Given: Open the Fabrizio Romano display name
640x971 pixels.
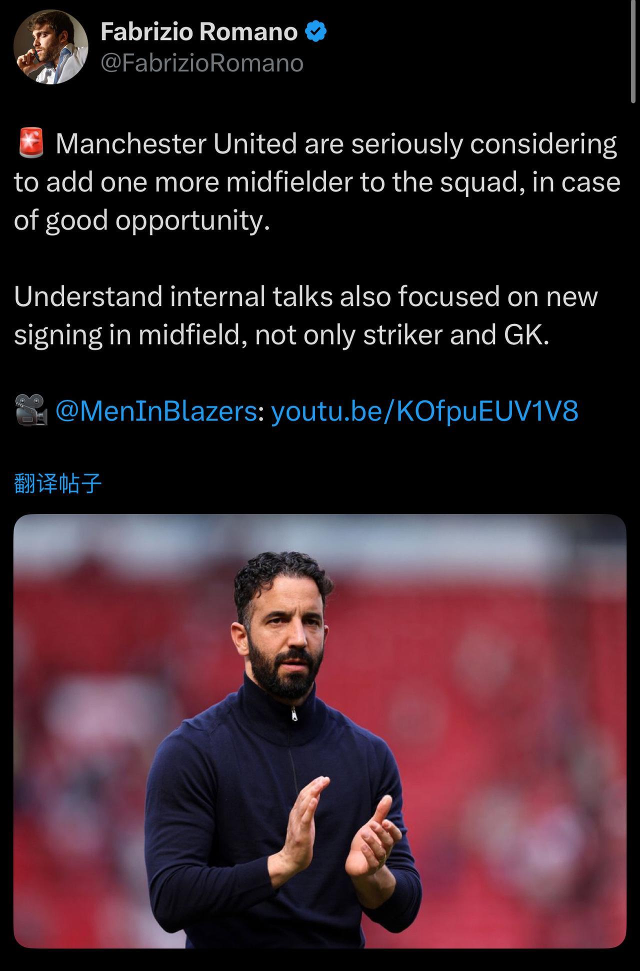Looking at the screenshot, I should [x=199, y=32].
